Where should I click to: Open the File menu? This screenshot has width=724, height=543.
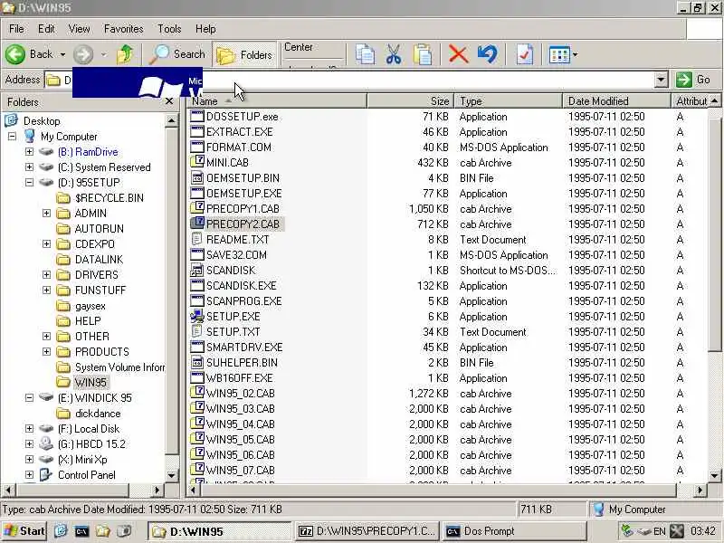click(16, 29)
